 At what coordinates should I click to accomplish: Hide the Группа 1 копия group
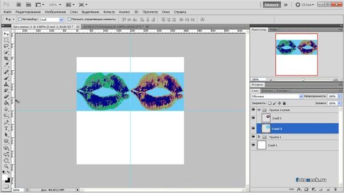253,109
